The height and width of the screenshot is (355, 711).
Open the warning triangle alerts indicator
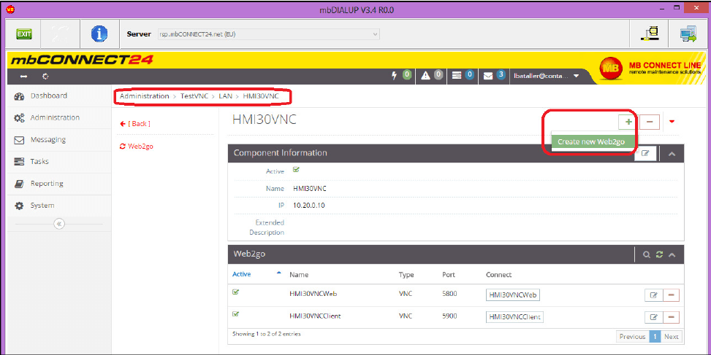(x=432, y=76)
